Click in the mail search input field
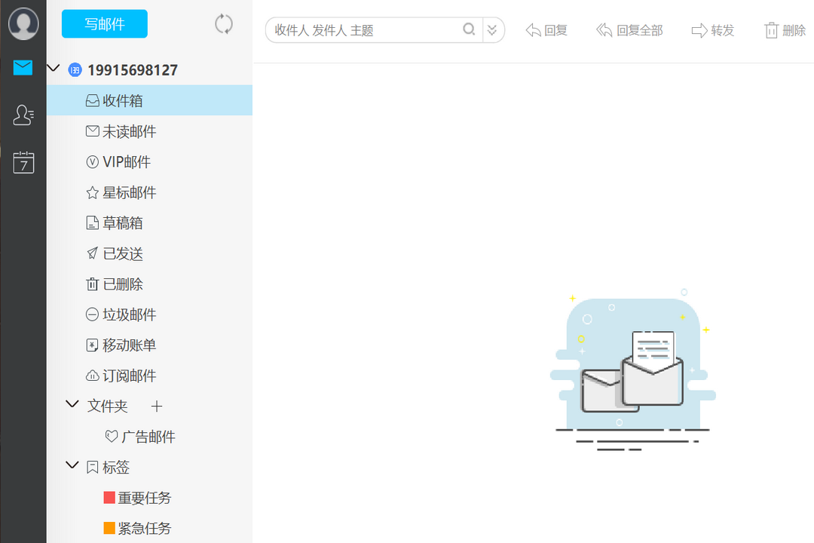The height and width of the screenshot is (543, 814). (x=366, y=30)
